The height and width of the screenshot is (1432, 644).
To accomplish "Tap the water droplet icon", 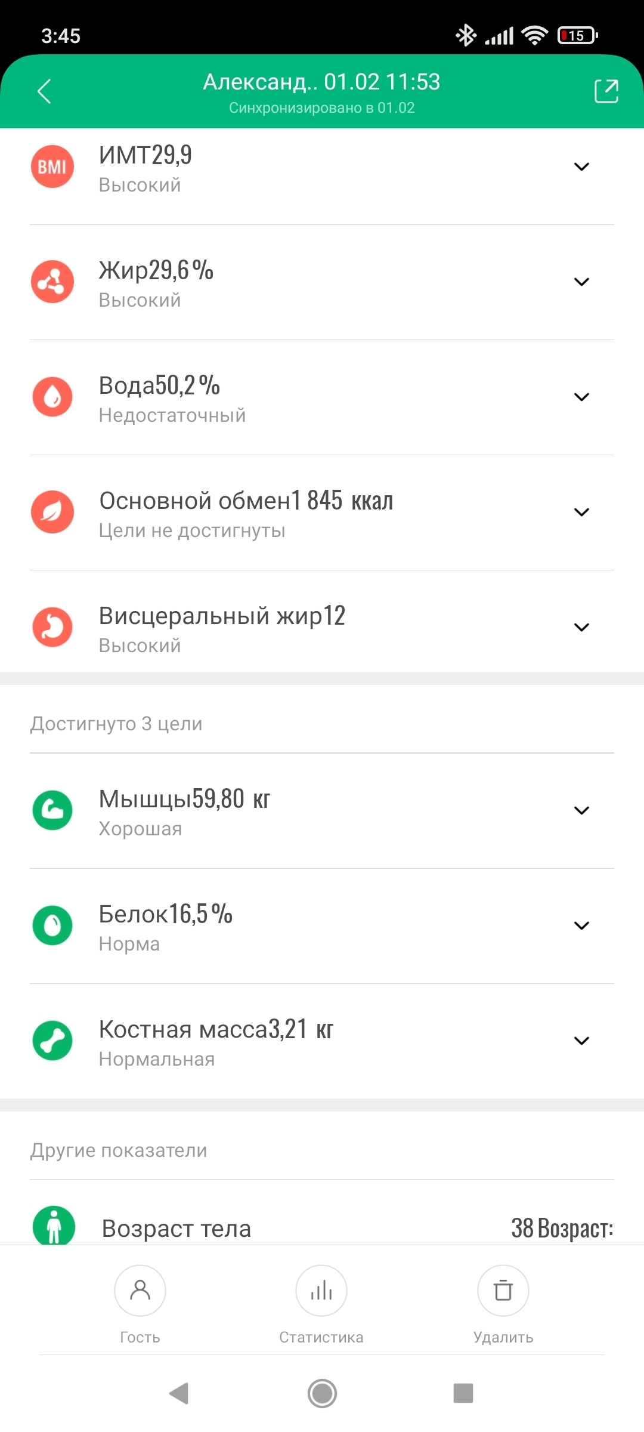I will (x=52, y=397).
